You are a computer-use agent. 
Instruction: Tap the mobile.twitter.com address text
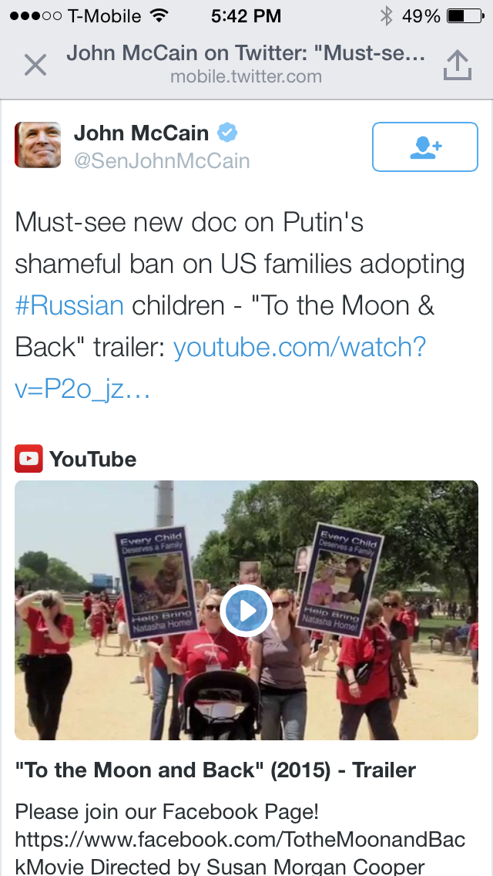click(246, 76)
